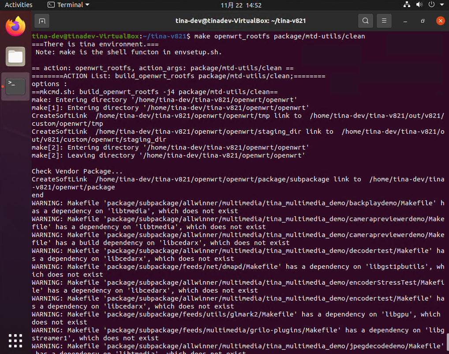Expand system menu arrow at top right
449x354 pixels.
(442, 5)
